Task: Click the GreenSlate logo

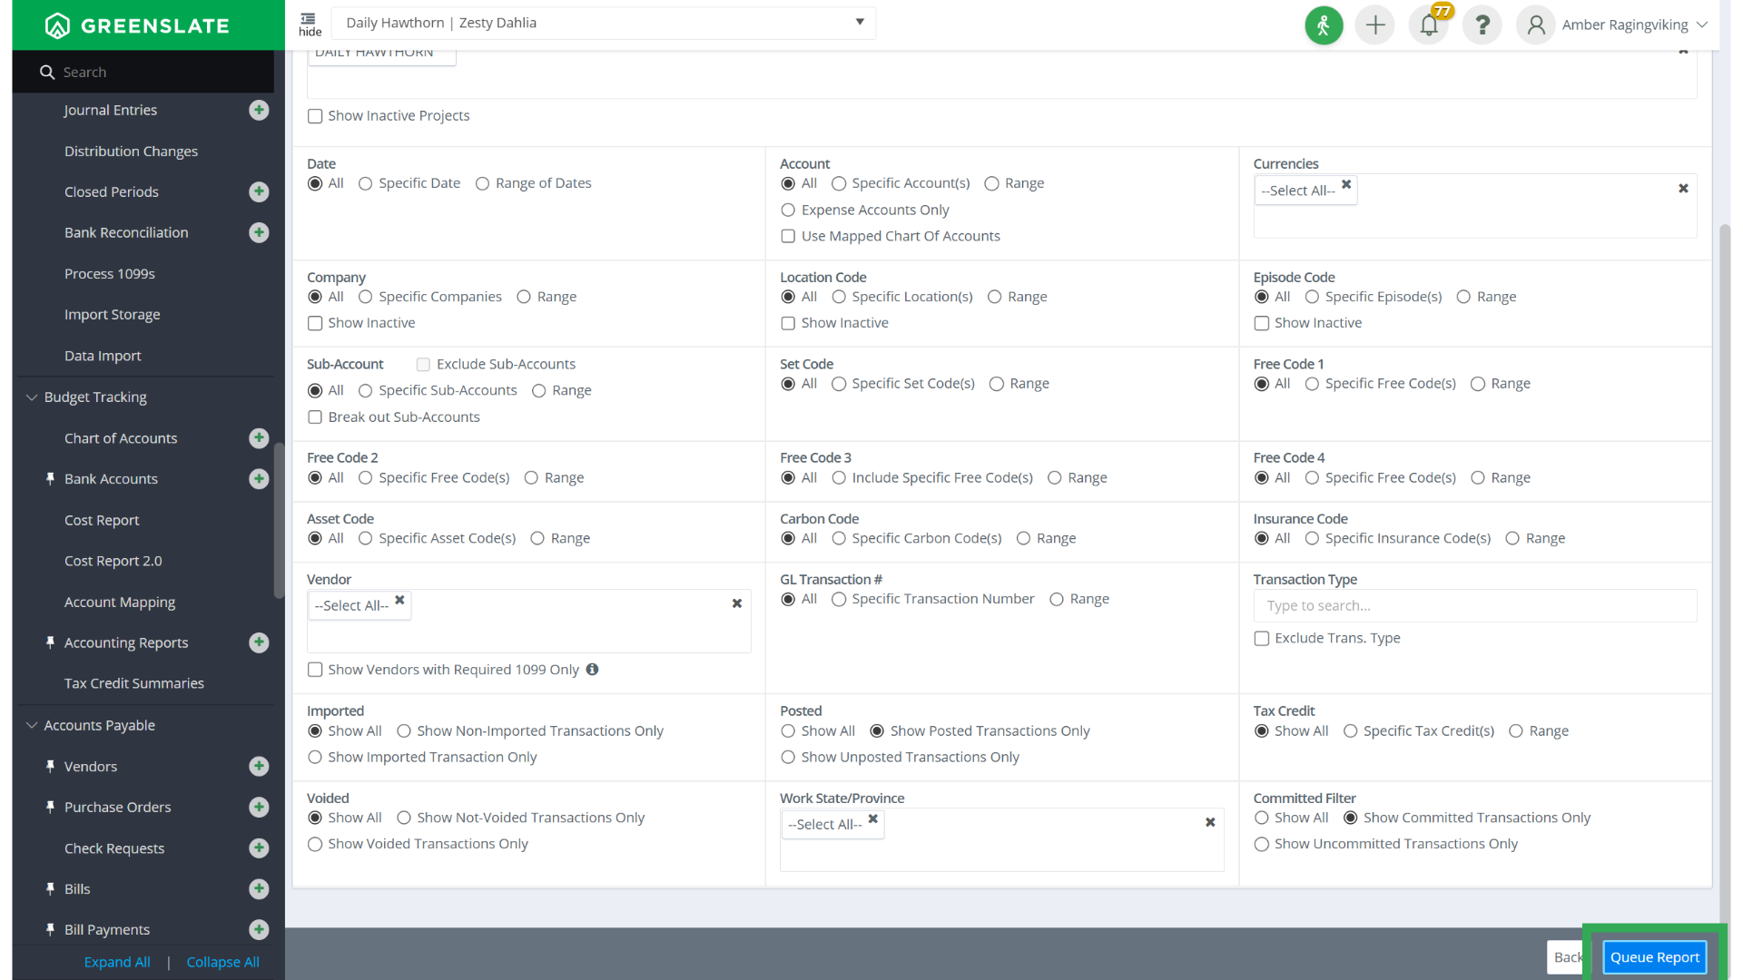Action: click(137, 25)
